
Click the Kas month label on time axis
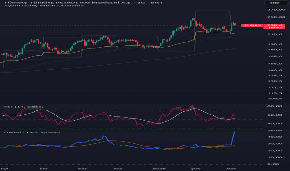tap(82, 169)
